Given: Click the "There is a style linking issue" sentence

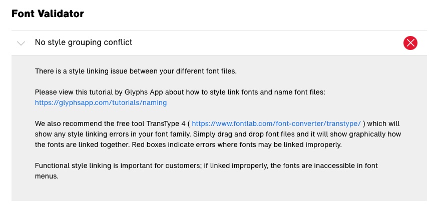Looking at the screenshot, I should coord(135,71).
